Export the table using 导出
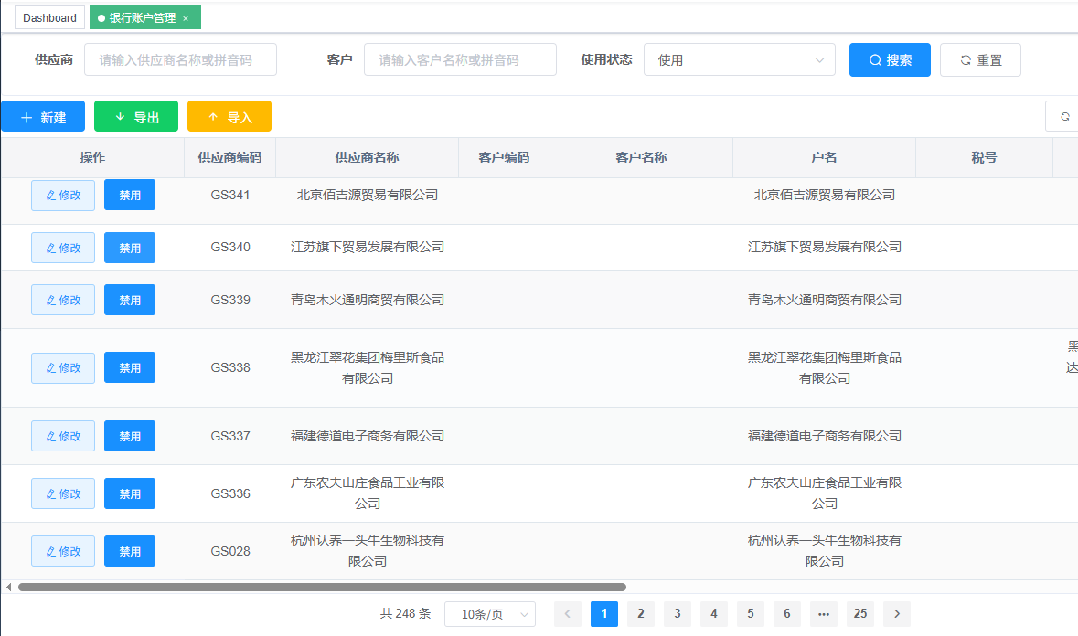 [136, 117]
